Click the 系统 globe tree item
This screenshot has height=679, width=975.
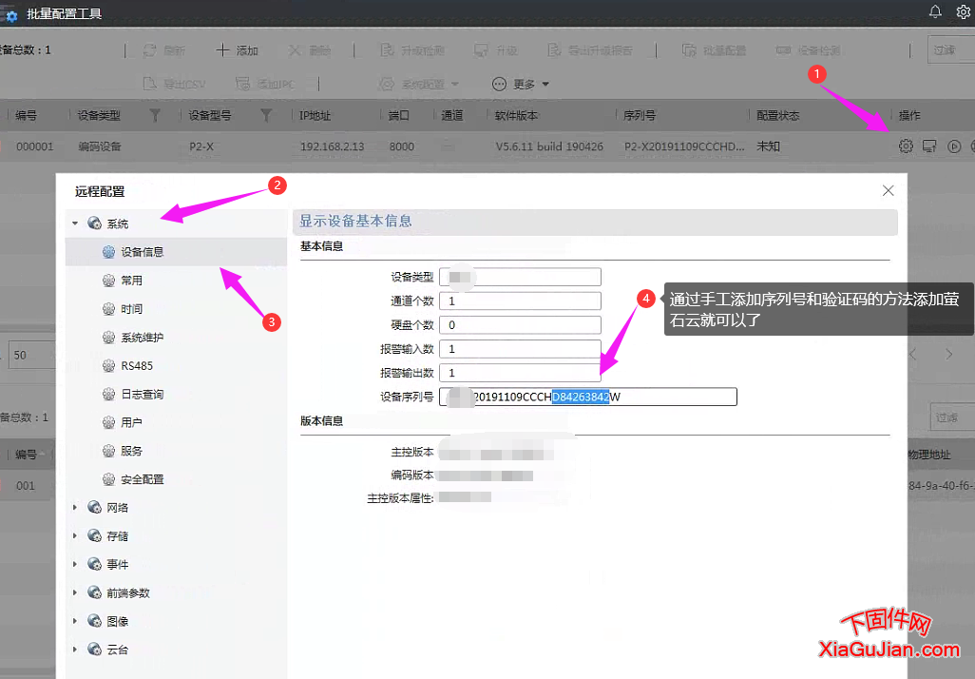(108, 223)
